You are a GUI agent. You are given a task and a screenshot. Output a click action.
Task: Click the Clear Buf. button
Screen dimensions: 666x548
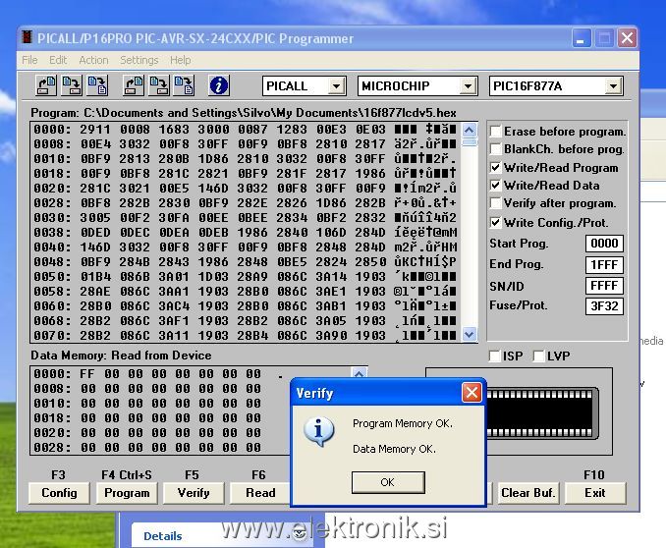coord(527,493)
